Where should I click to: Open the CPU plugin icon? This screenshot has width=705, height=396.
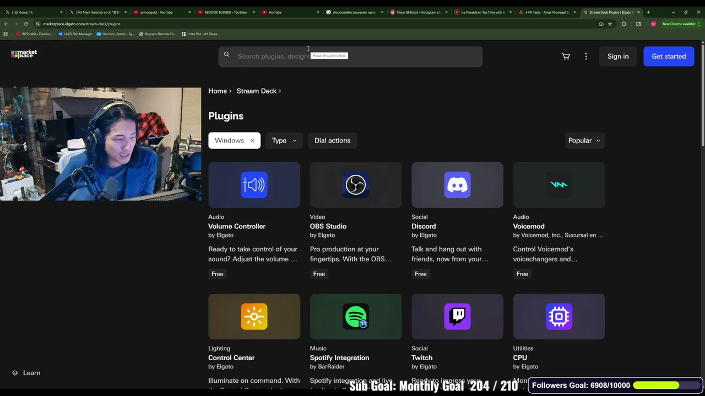(x=559, y=316)
